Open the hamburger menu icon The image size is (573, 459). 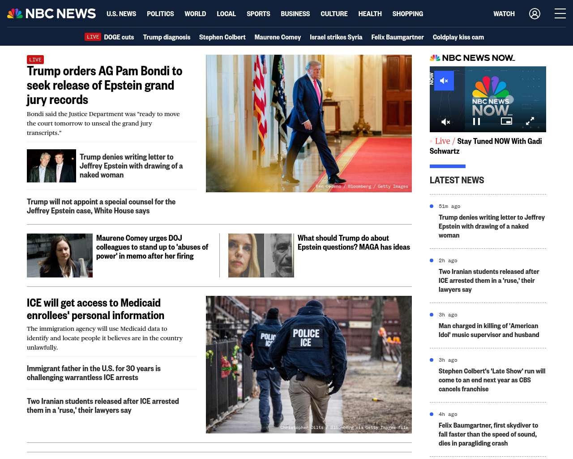[560, 14]
